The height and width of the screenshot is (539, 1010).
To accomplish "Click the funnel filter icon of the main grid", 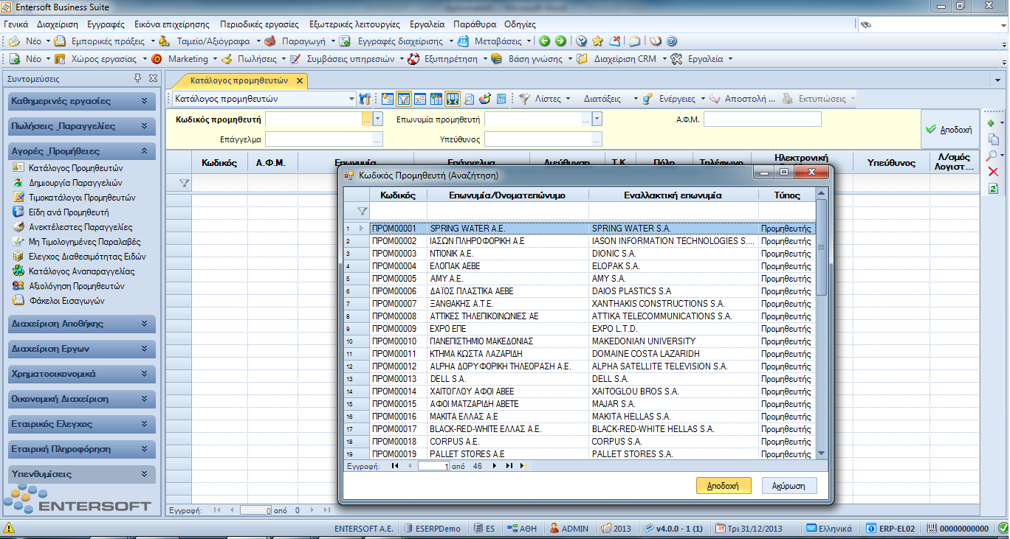I will tap(185, 182).
